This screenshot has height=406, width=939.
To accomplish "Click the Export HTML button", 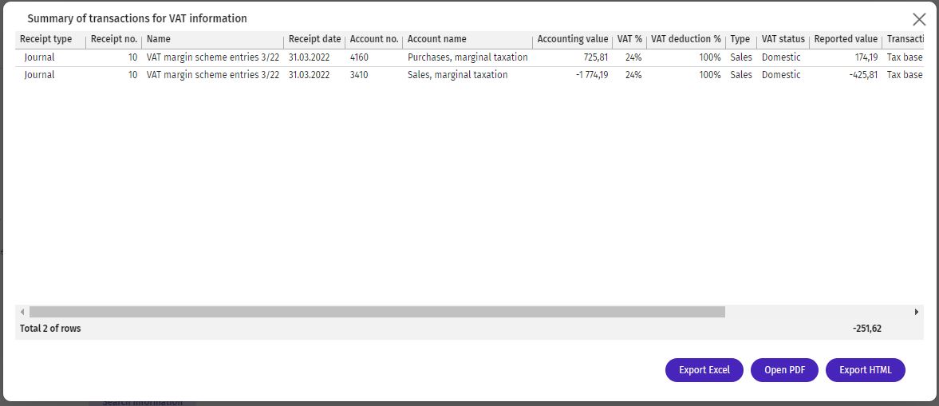I will [866, 370].
